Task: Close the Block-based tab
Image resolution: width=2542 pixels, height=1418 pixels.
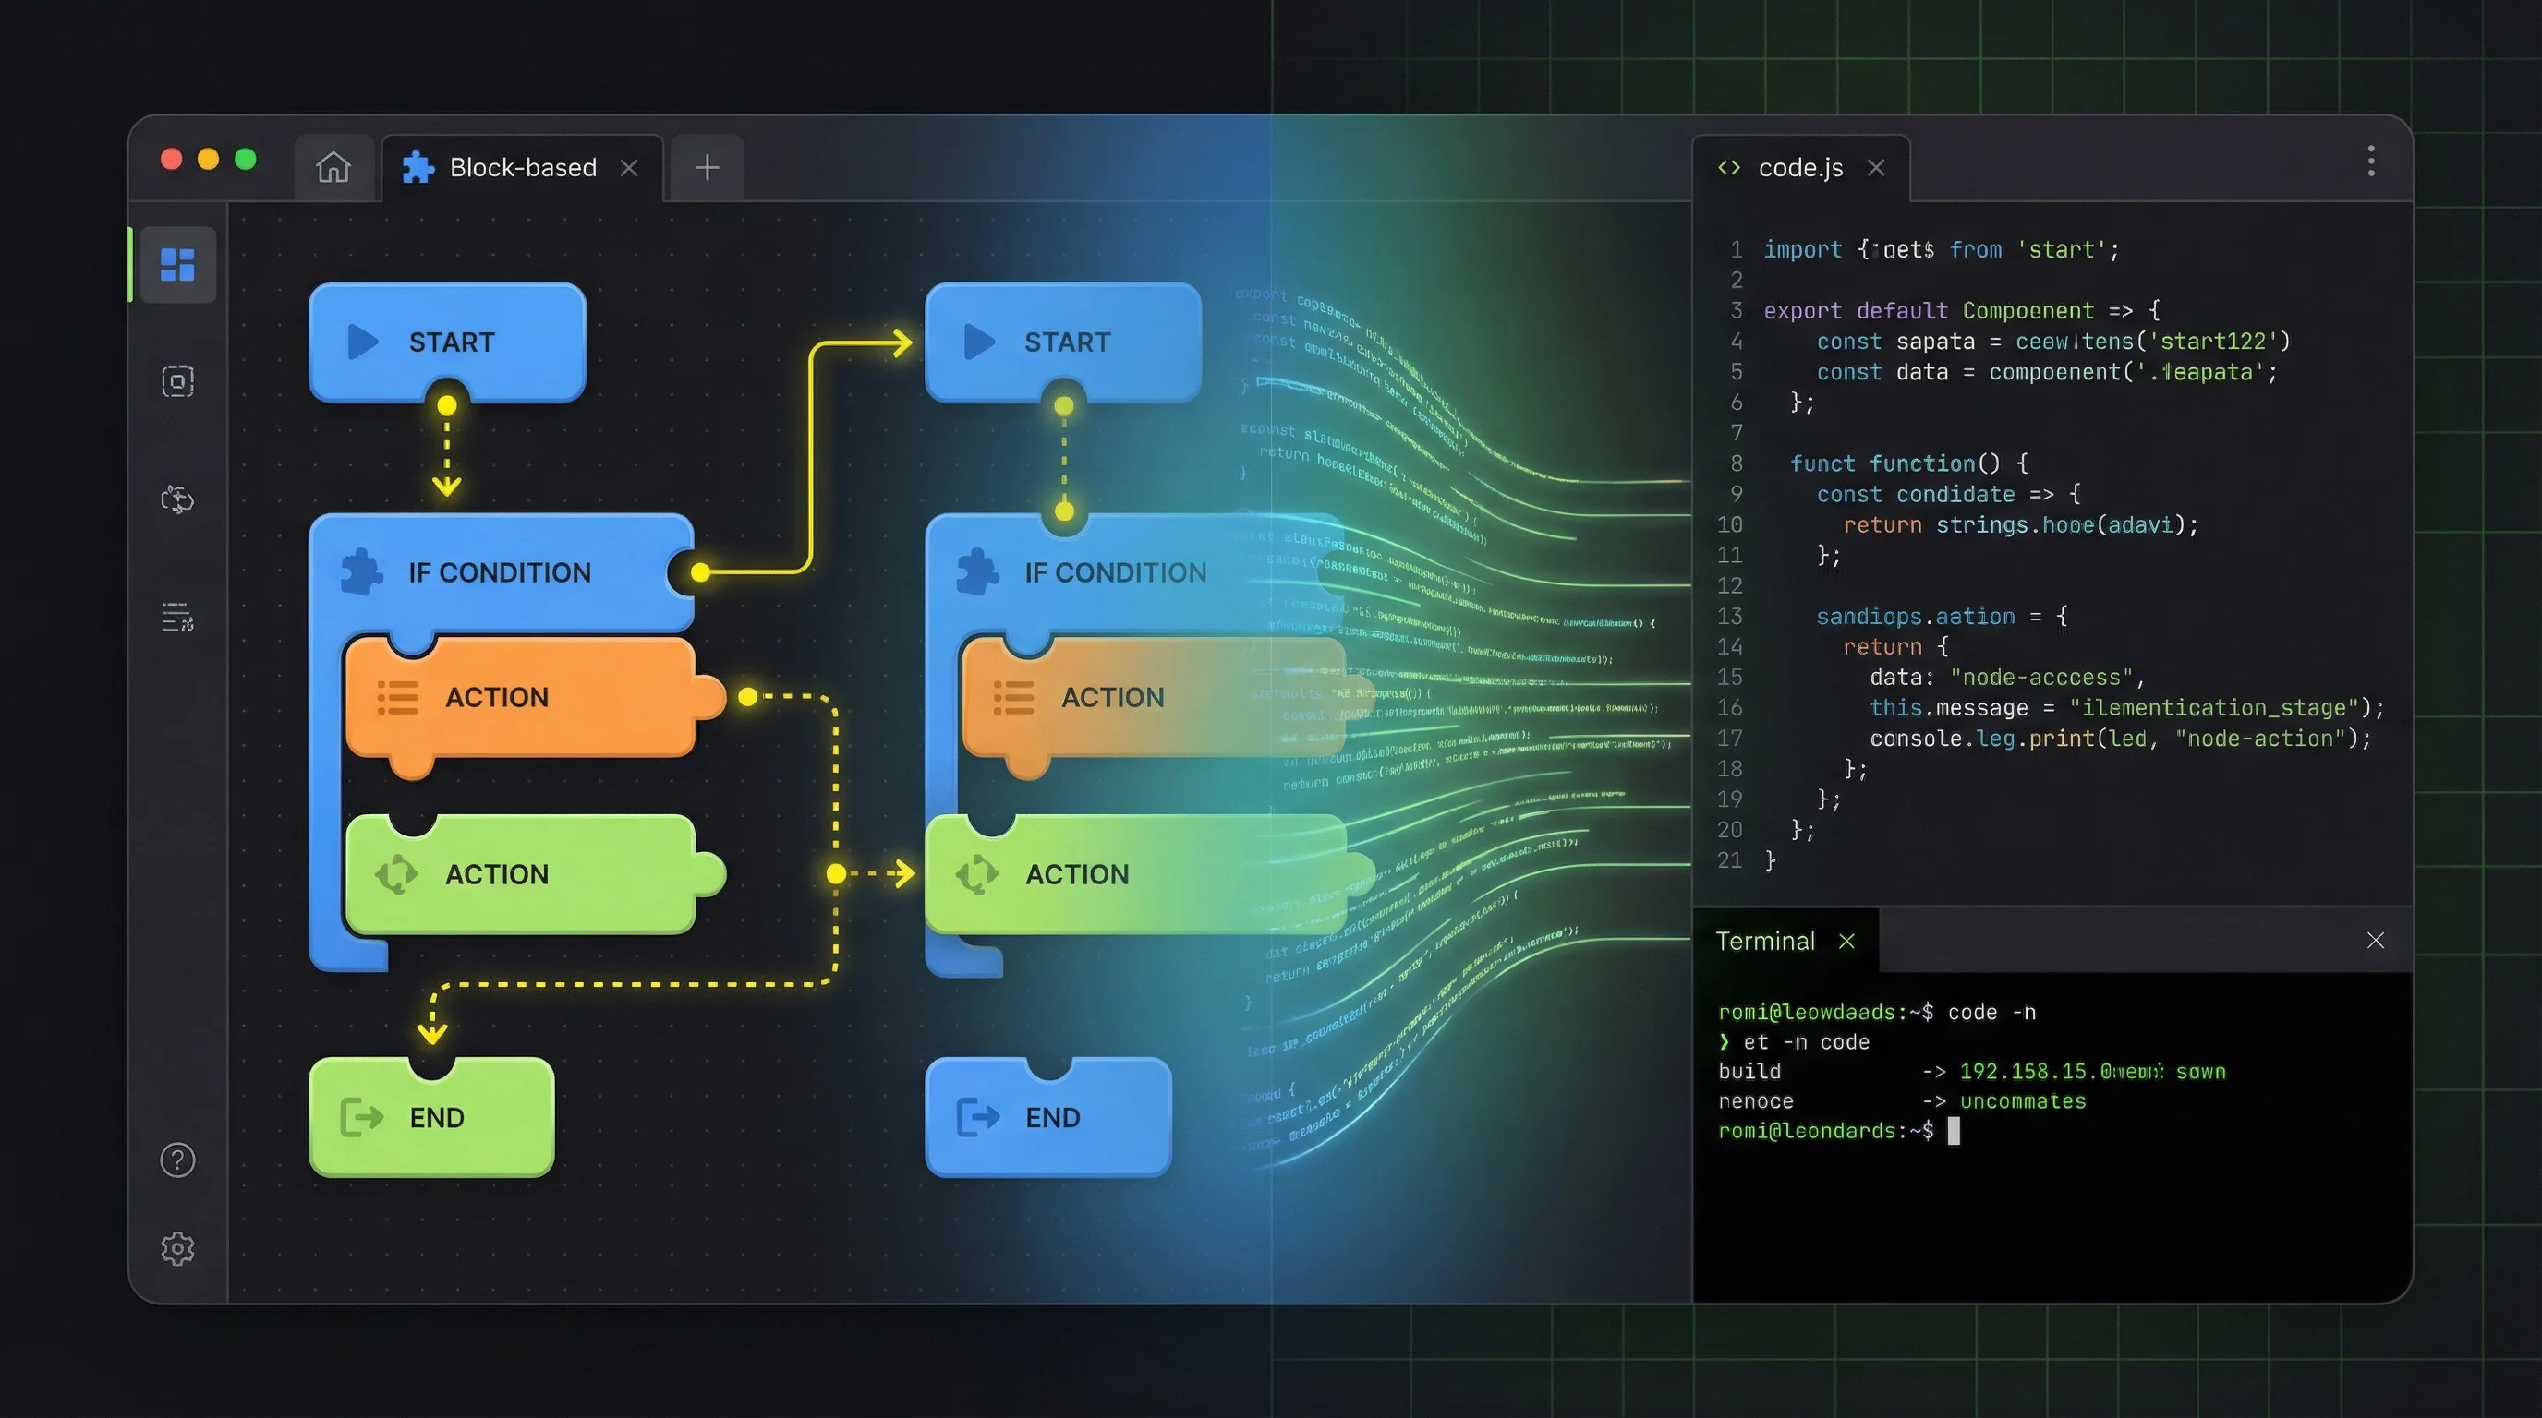Action: click(x=629, y=168)
